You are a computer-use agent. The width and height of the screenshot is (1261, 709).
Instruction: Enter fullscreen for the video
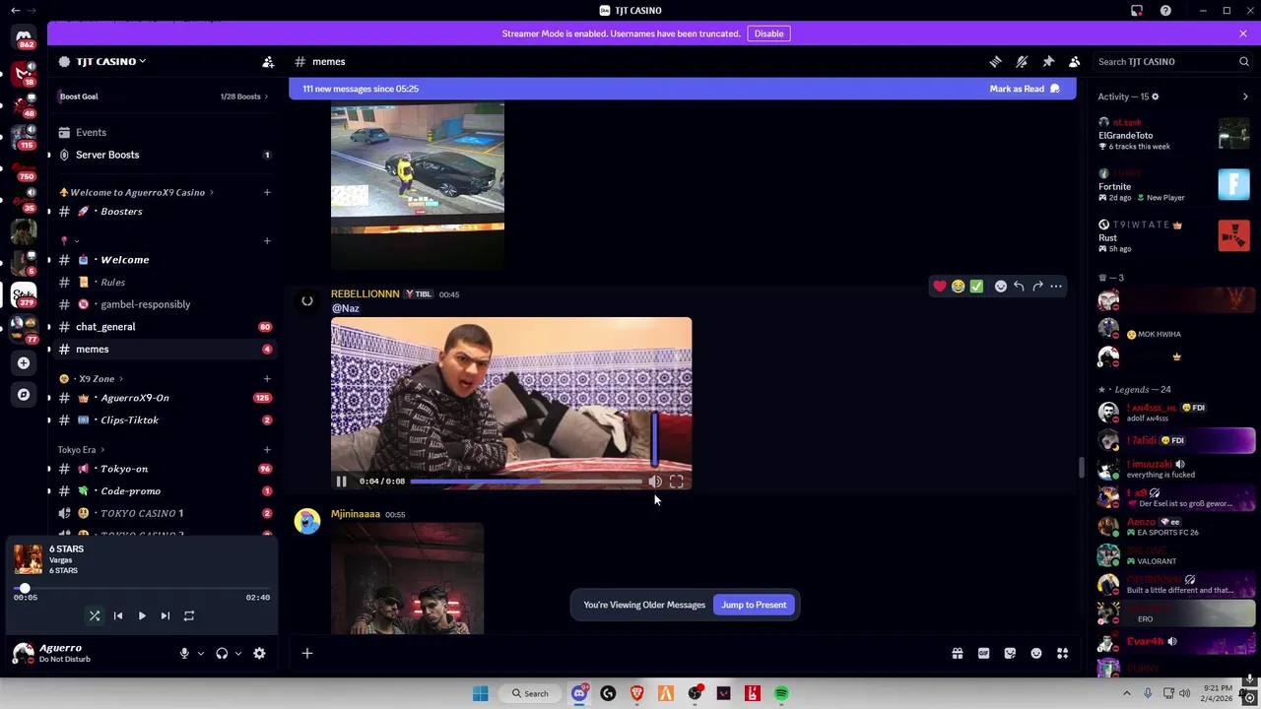[x=677, y=482]
